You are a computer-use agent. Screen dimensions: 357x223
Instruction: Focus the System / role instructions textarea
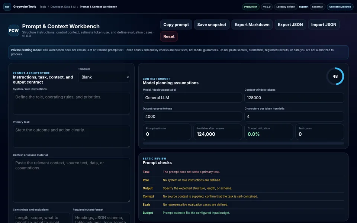[71, 103]
